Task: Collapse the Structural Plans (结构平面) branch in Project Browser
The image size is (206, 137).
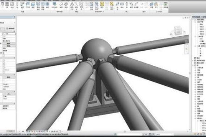Action: 196,22
